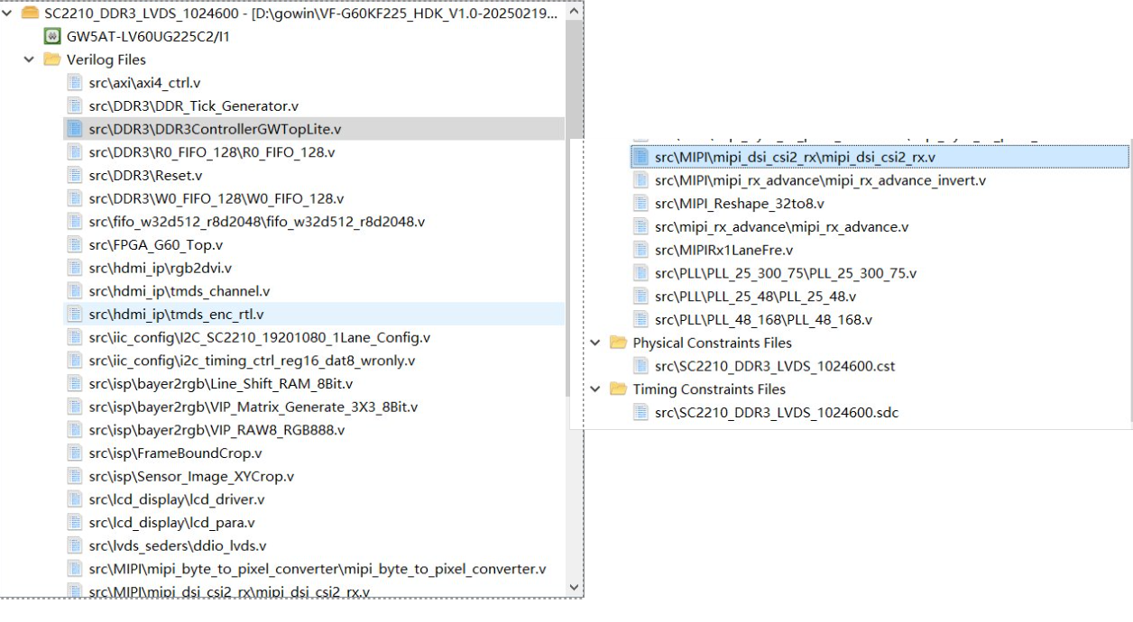
Task: Select Line_Shift_RAM_8Bit.v file
Action: point(221,384)
